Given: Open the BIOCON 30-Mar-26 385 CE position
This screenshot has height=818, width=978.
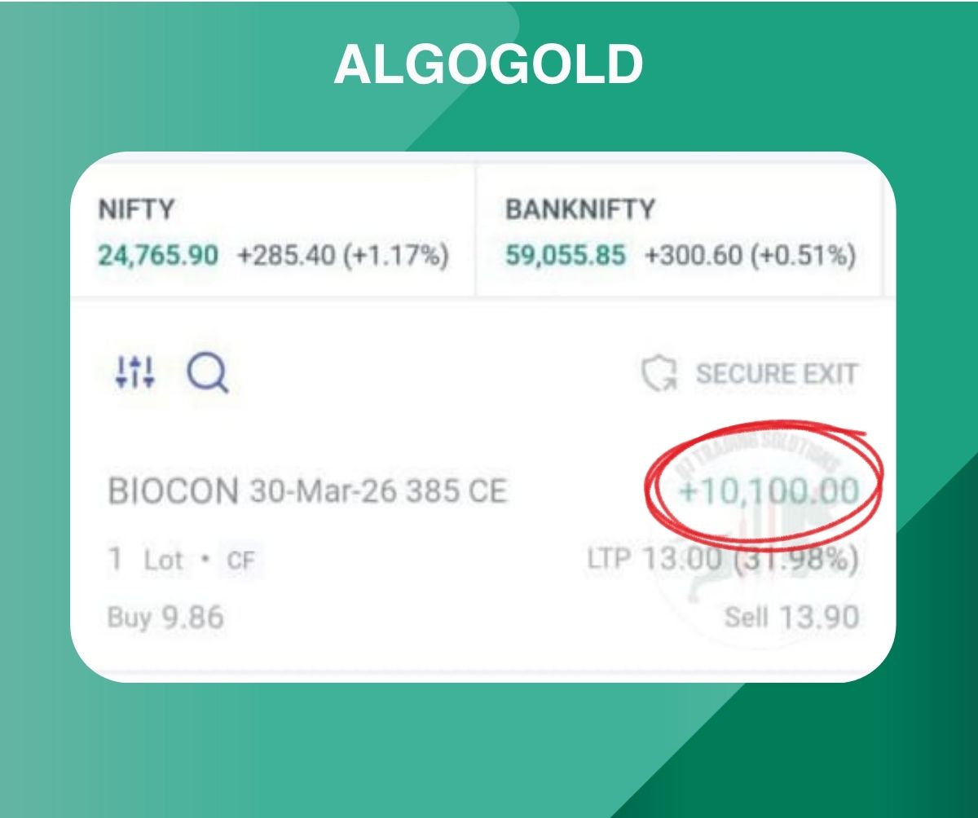Looking at the screenshot, I should [306, 492].
